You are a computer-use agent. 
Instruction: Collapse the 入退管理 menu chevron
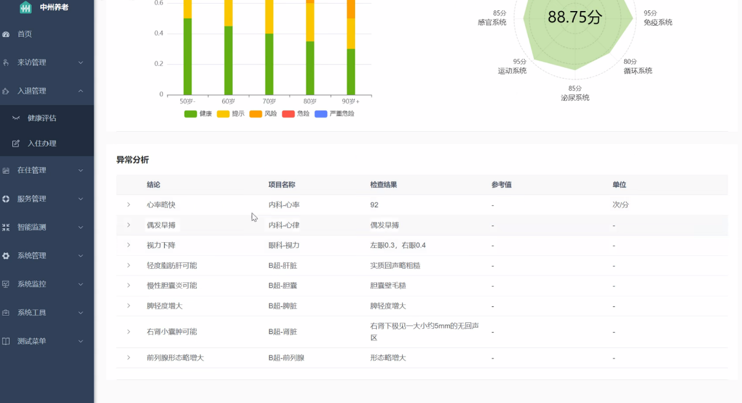click(81, 91)
